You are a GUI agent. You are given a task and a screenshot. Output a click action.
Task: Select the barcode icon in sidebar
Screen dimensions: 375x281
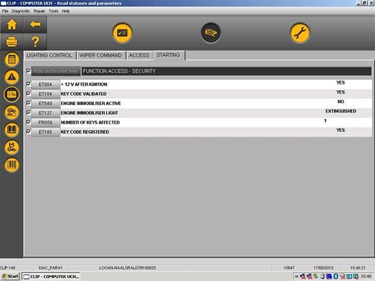[x=11, y=165]
